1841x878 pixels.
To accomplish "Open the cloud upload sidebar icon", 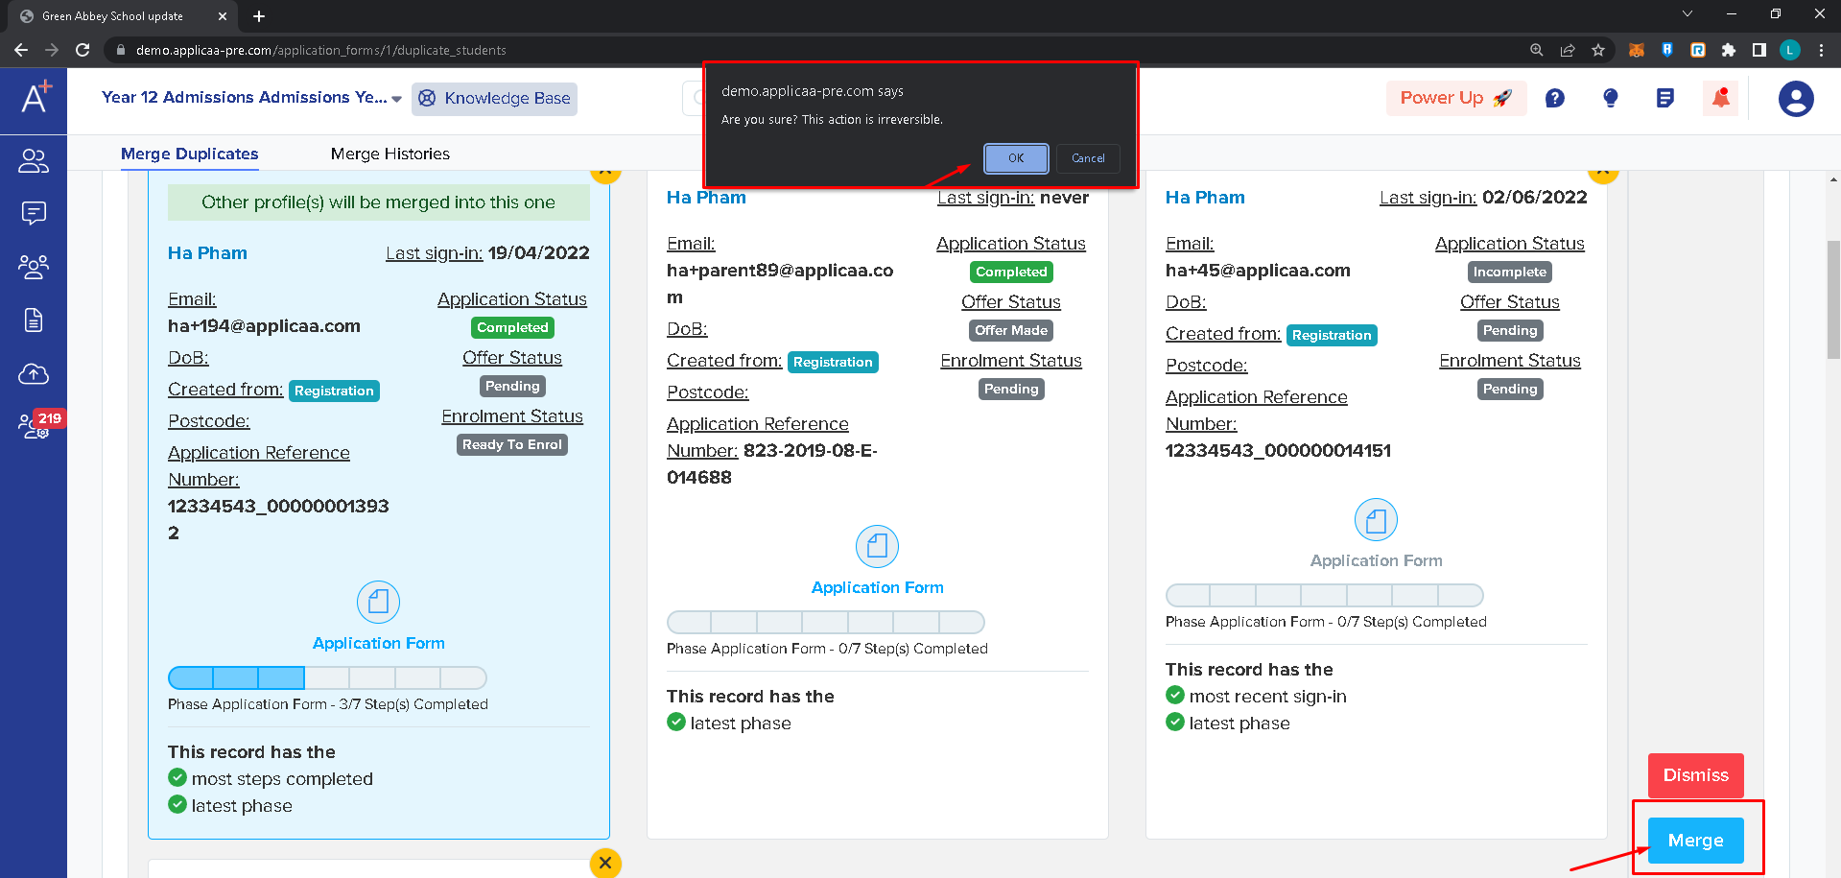I will pos(34,374).
